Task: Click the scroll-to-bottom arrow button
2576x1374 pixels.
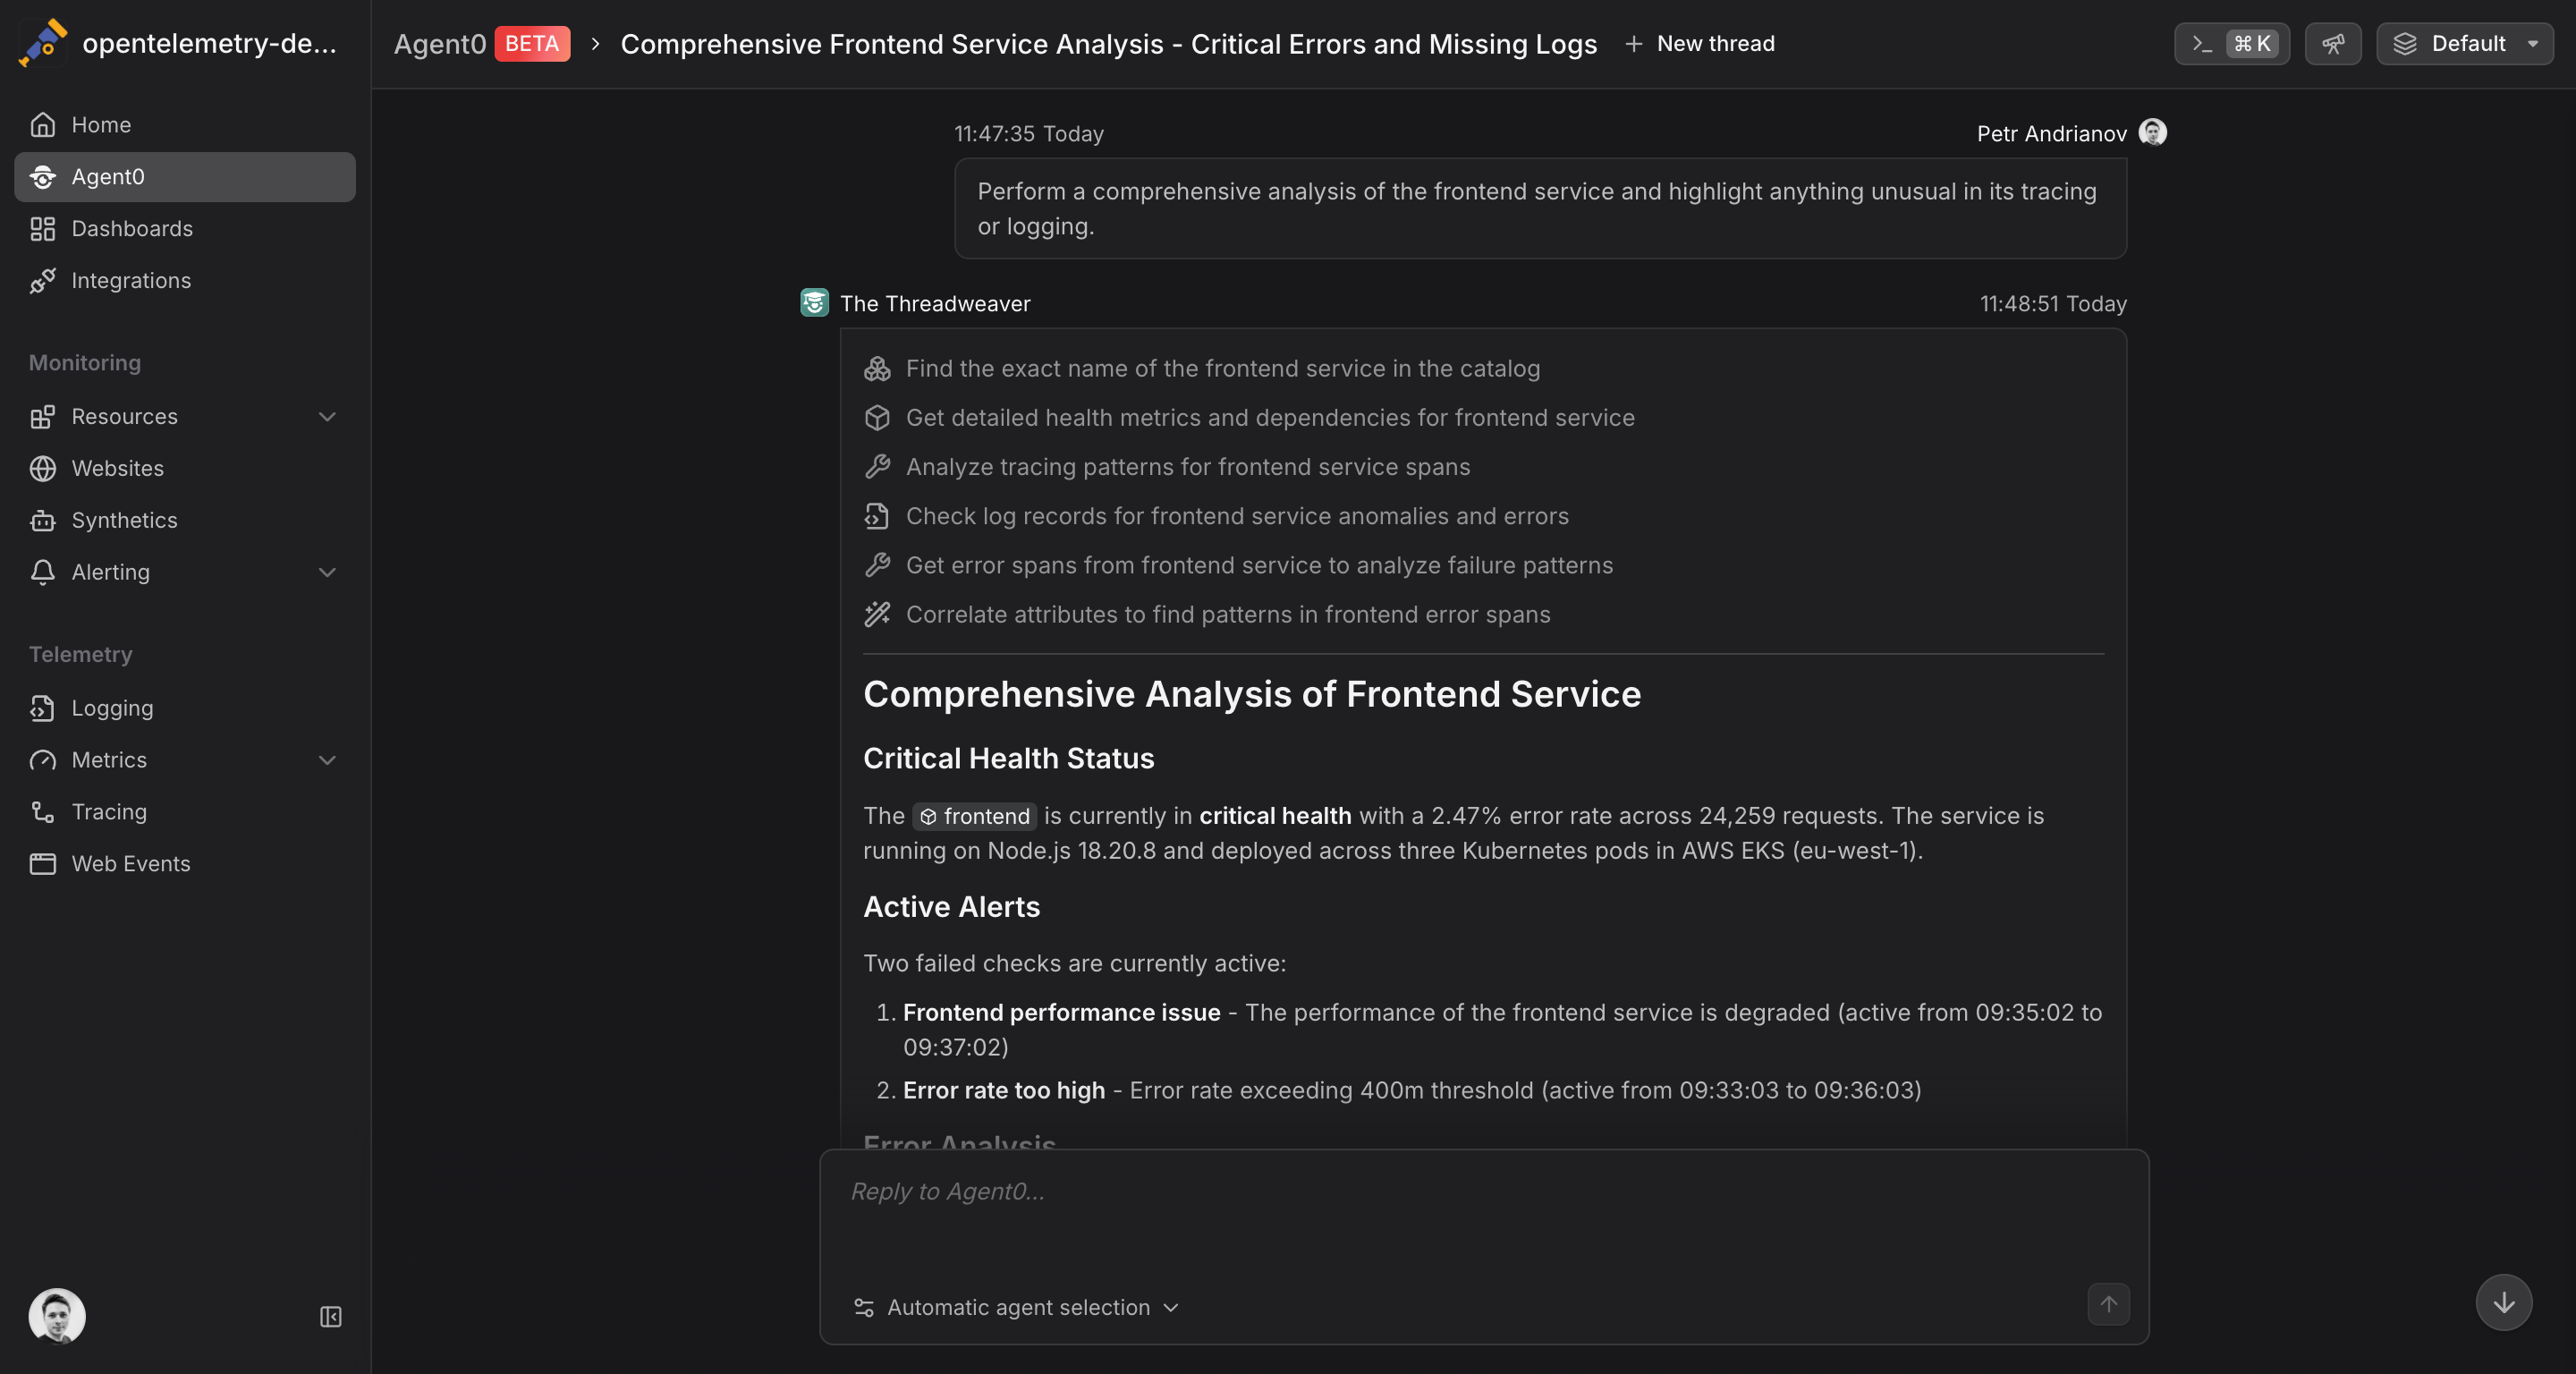Action: coord(2503,1302)
